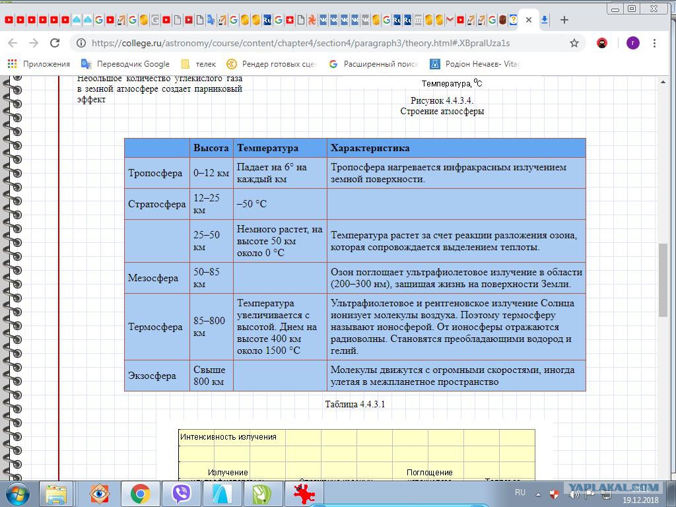Click the Таблица 4.4.3.1 caption

355,404
